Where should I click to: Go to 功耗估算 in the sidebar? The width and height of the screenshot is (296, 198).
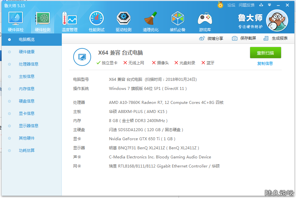point(26,151)
